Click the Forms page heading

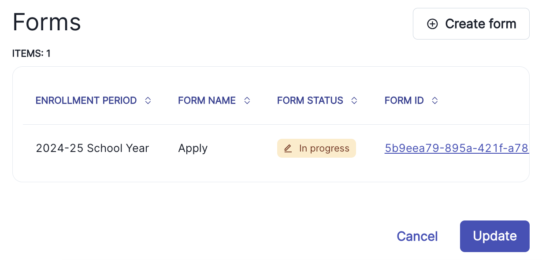click(47, 22)
